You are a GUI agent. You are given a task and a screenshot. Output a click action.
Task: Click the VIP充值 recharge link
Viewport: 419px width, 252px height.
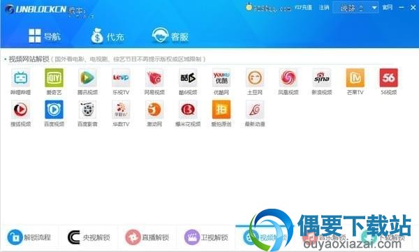tap(303, 8)
